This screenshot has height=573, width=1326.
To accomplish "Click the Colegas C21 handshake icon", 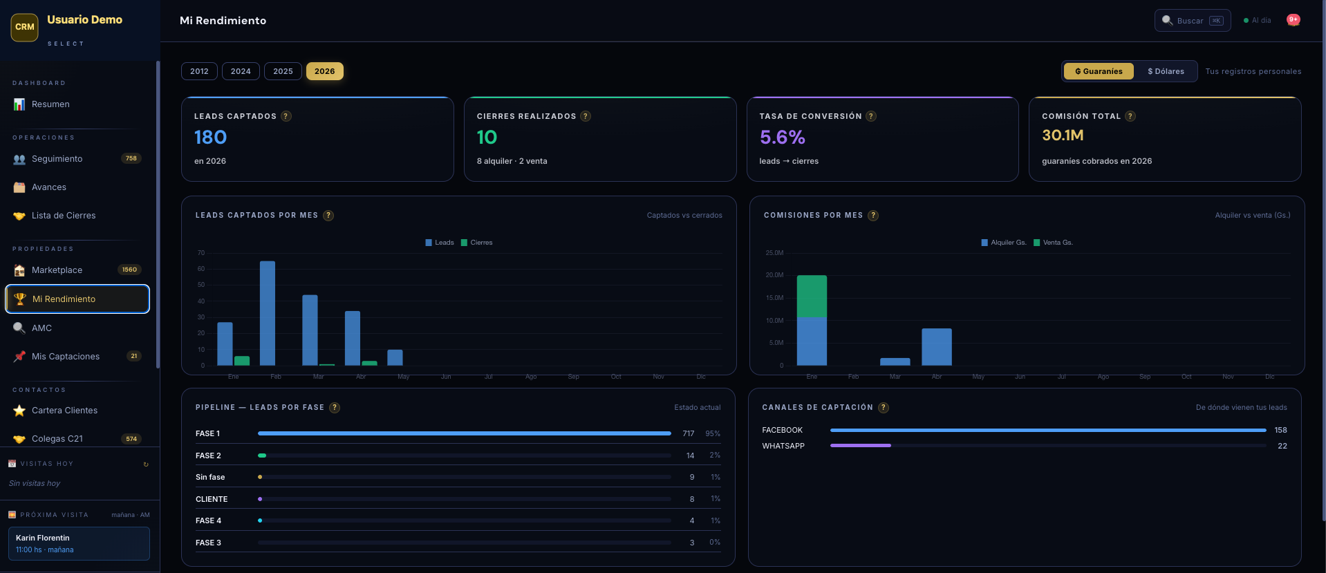I will click(x=19, y=439).
